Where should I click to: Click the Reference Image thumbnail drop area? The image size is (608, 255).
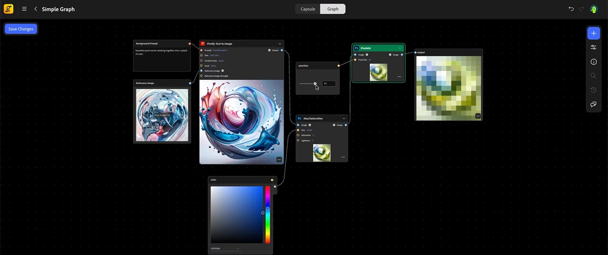[162, 115]
